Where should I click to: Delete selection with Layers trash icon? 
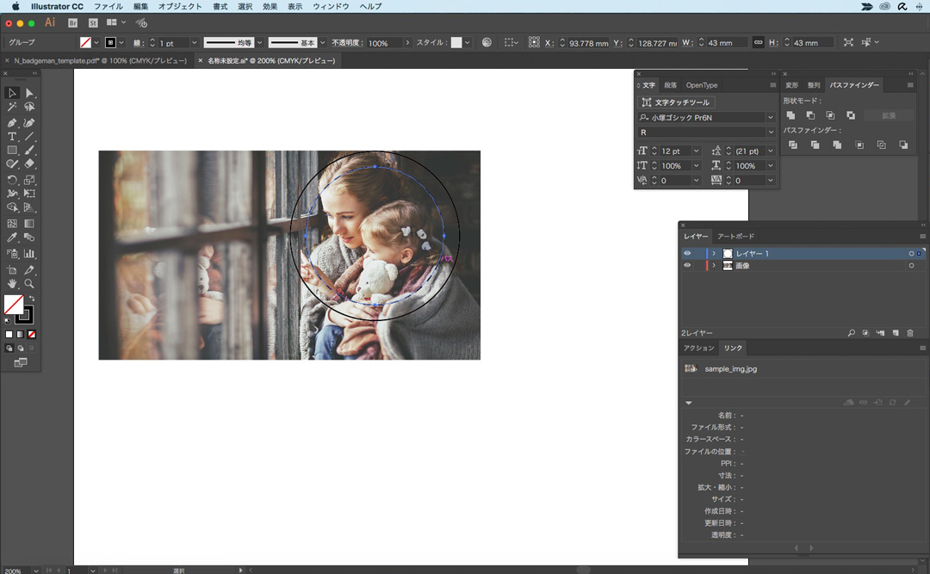point(910,333)
